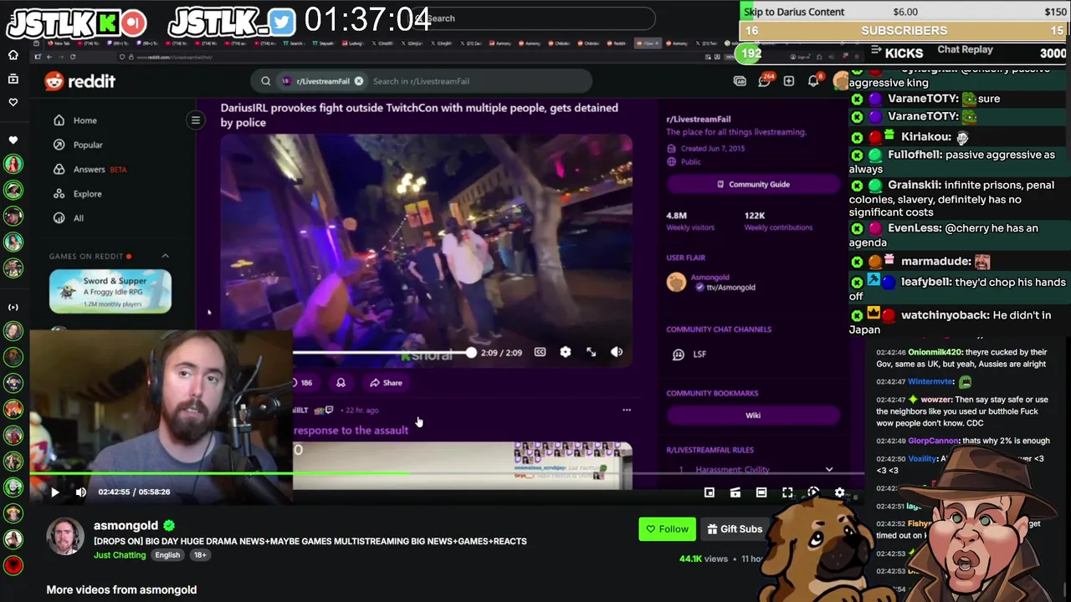Viewport: 1071px width, 602px height.
Task: Open Answers BETA in Reddit sidebar
Action: click(x=90, y=169)
